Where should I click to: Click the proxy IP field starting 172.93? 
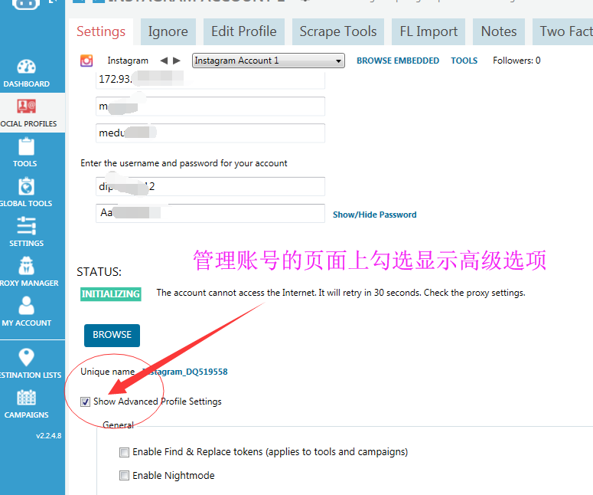point(210,80)
